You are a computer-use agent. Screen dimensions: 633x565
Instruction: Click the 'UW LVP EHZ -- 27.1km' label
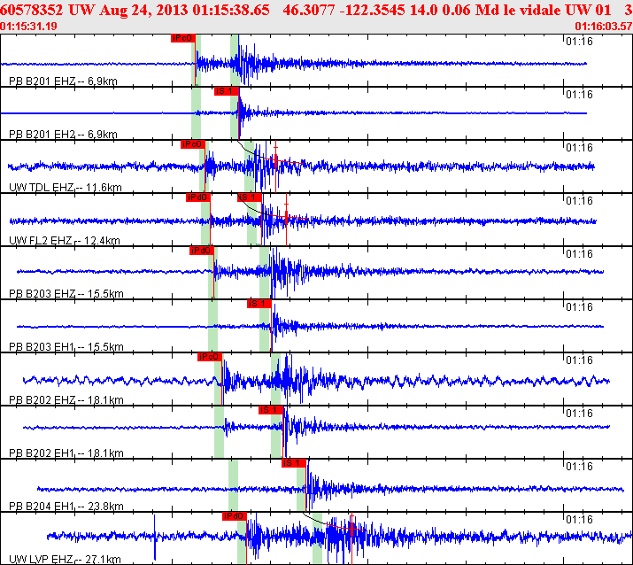pyautogui.click(x=65, y=560)
